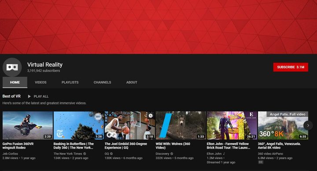
Task: Click the Virtual Reality channel avatar icon
Action: 12,67
